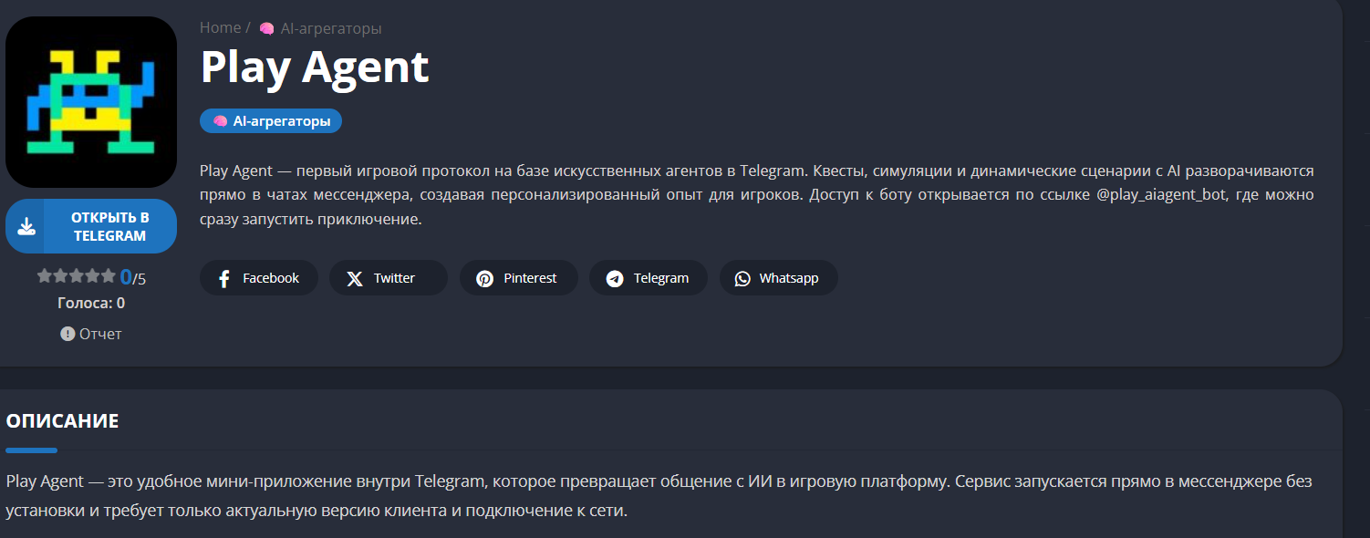Click the Play Agent pixel monster app icon
1370x538 pixels.
(91, 102)
